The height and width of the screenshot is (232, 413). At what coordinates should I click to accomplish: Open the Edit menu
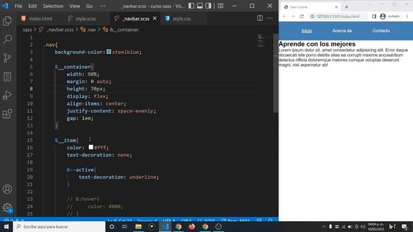tap(32, 6)
